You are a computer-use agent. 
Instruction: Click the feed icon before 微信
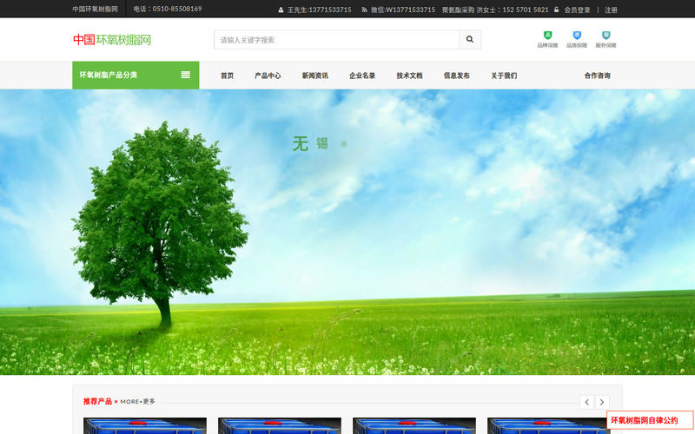pos(364,10)
